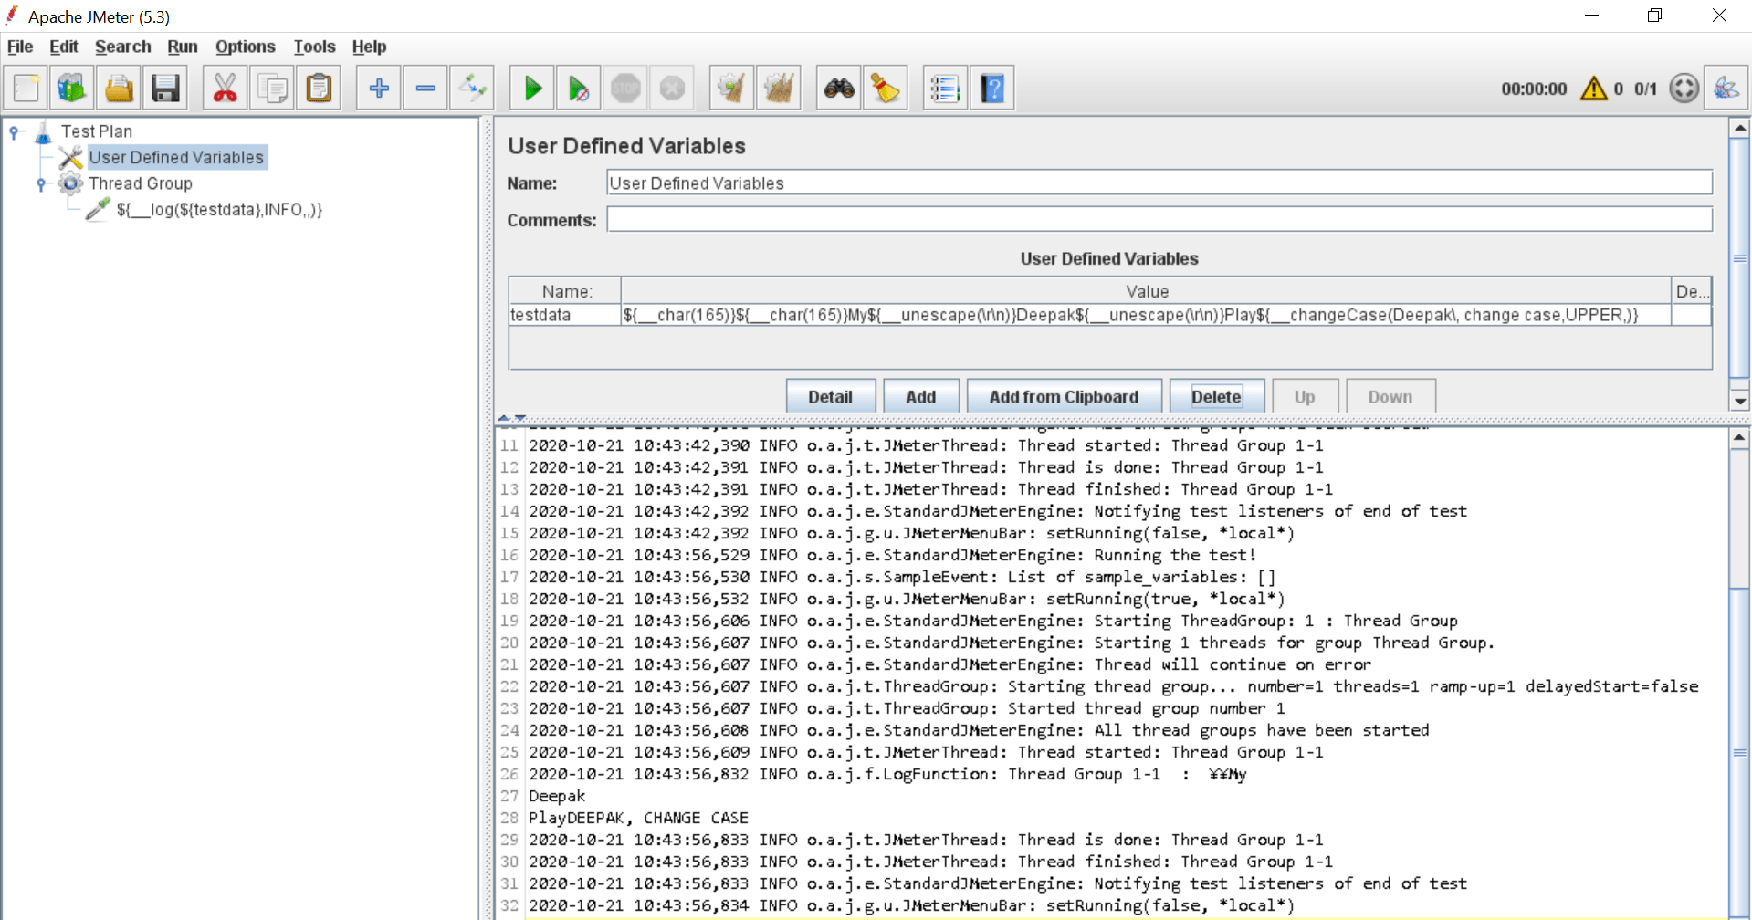This screenshot has width=1752, height=920.
Task: Toggle the log viewer via warning triangle
Action: [1592, 88]
